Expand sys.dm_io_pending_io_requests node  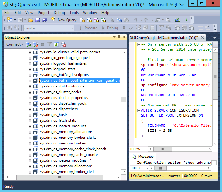click(30, 58)
